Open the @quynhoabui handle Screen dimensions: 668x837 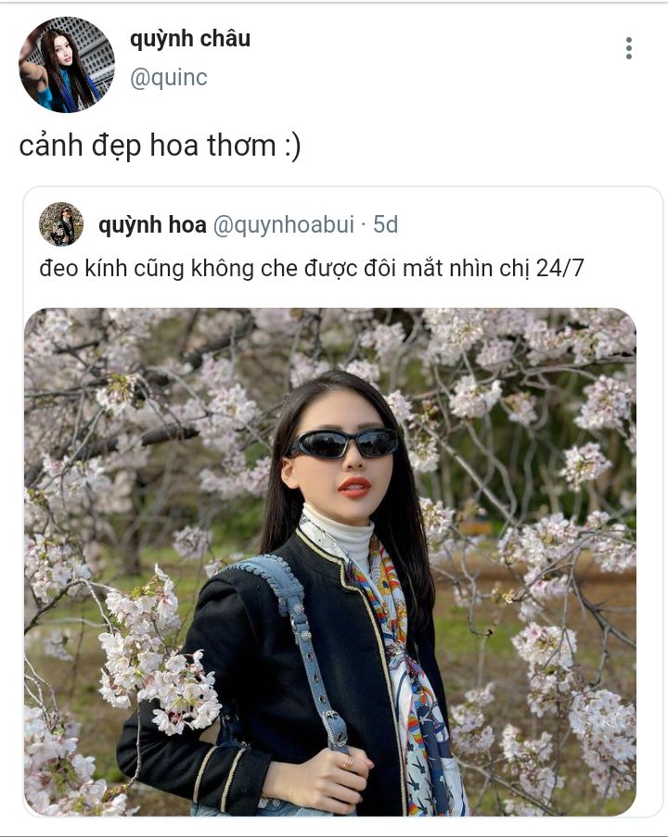pyautogui.click(x=284, y=224)
